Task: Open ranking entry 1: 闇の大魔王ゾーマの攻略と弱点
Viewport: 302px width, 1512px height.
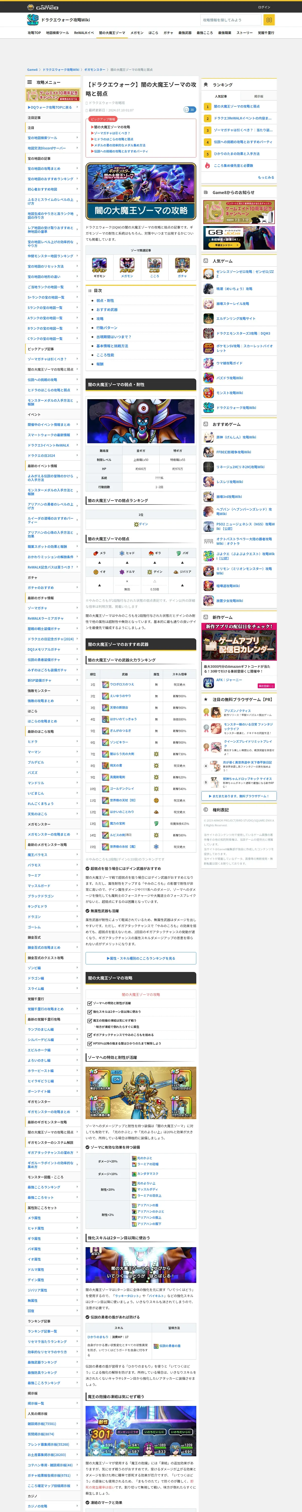Action: 236,107
